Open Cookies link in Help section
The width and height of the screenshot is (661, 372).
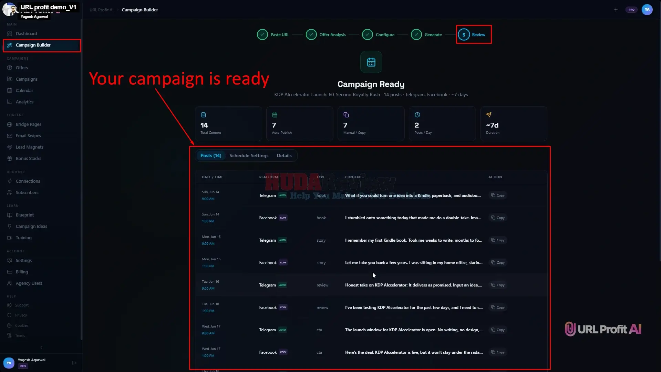coord(22,325)
